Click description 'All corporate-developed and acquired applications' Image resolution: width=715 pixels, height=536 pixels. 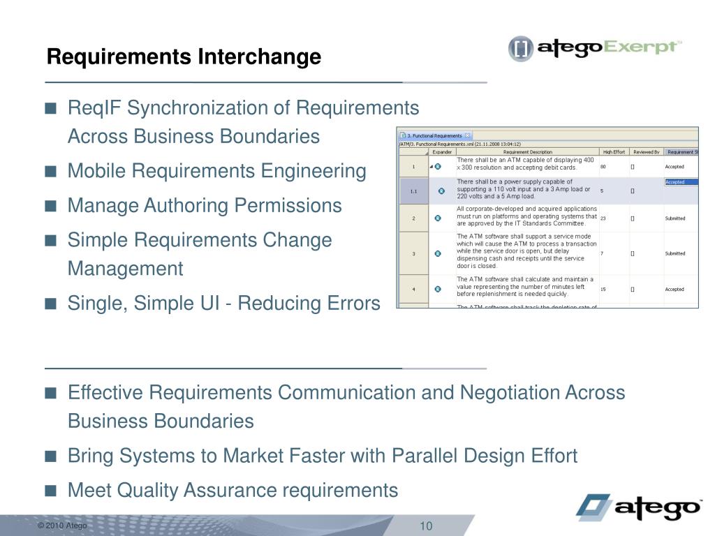526,216
